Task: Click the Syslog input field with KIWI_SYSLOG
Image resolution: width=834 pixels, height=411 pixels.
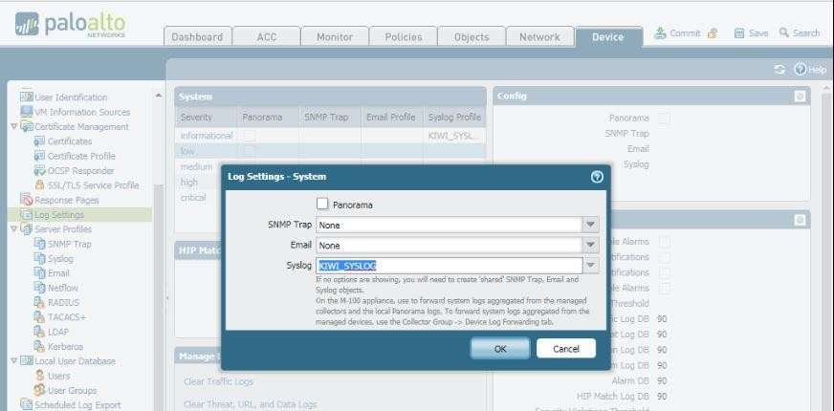Action: click(449, 266)
